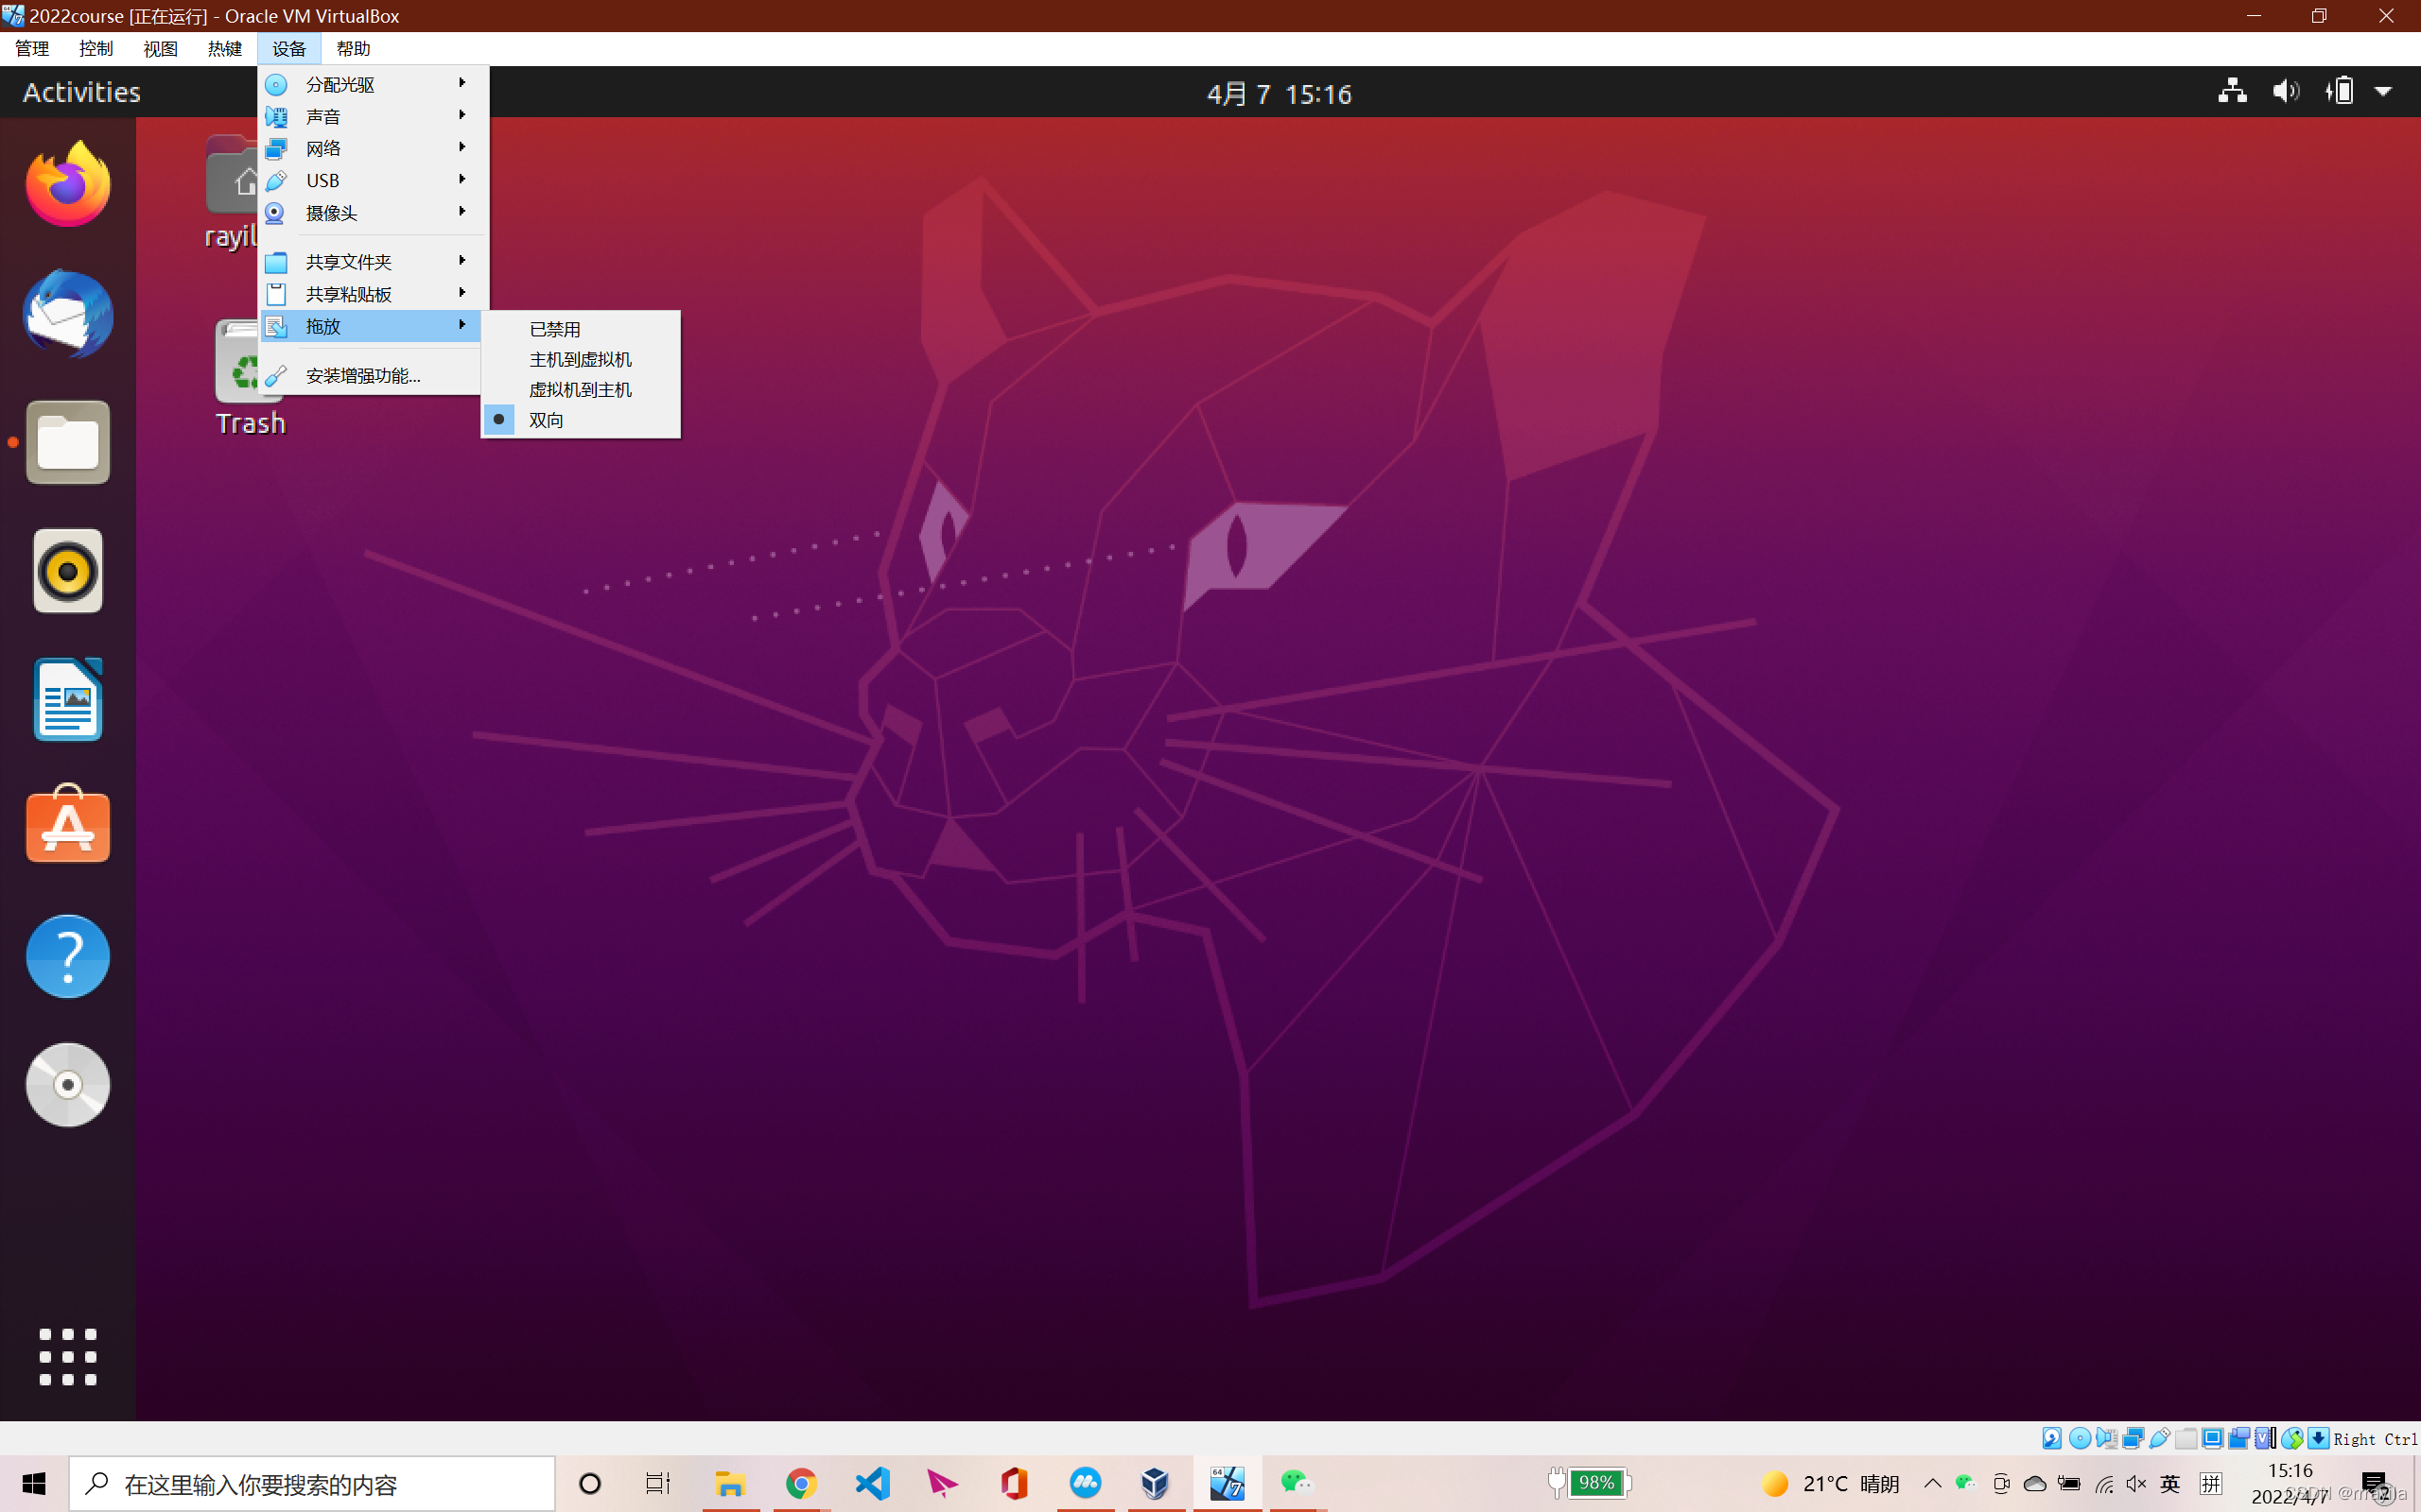Viewport: 2421px width, 1512px height.
Task: Click the mouse integration status indicator
Action: [x=2292, y=1439]
